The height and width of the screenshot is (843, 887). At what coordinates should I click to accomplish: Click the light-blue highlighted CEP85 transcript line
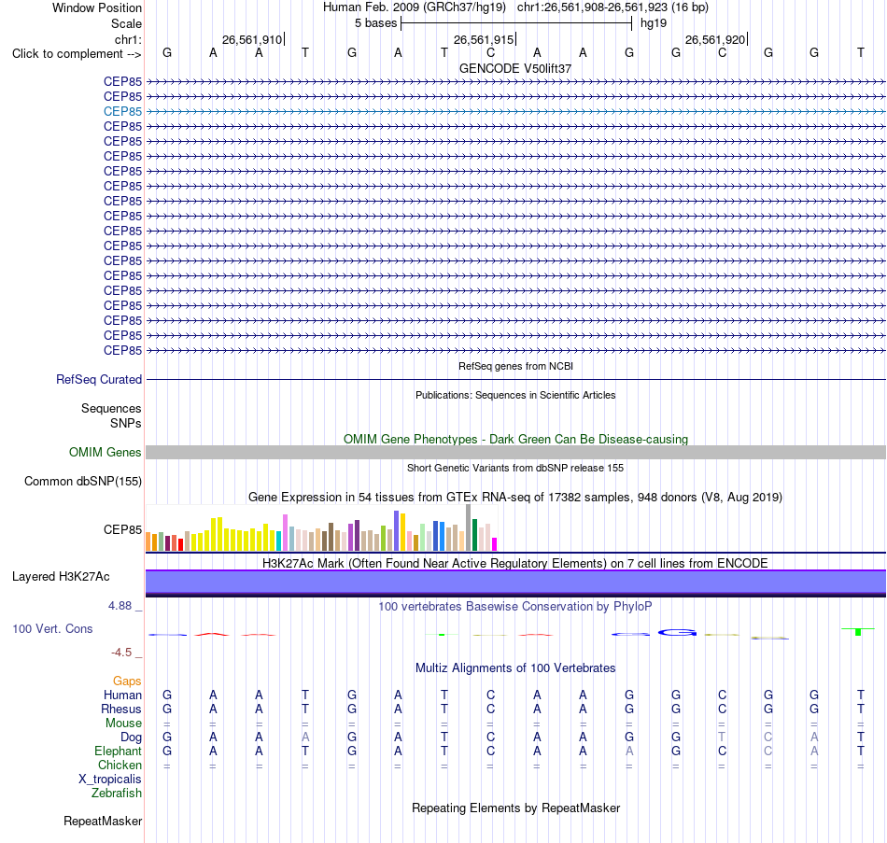515,111
